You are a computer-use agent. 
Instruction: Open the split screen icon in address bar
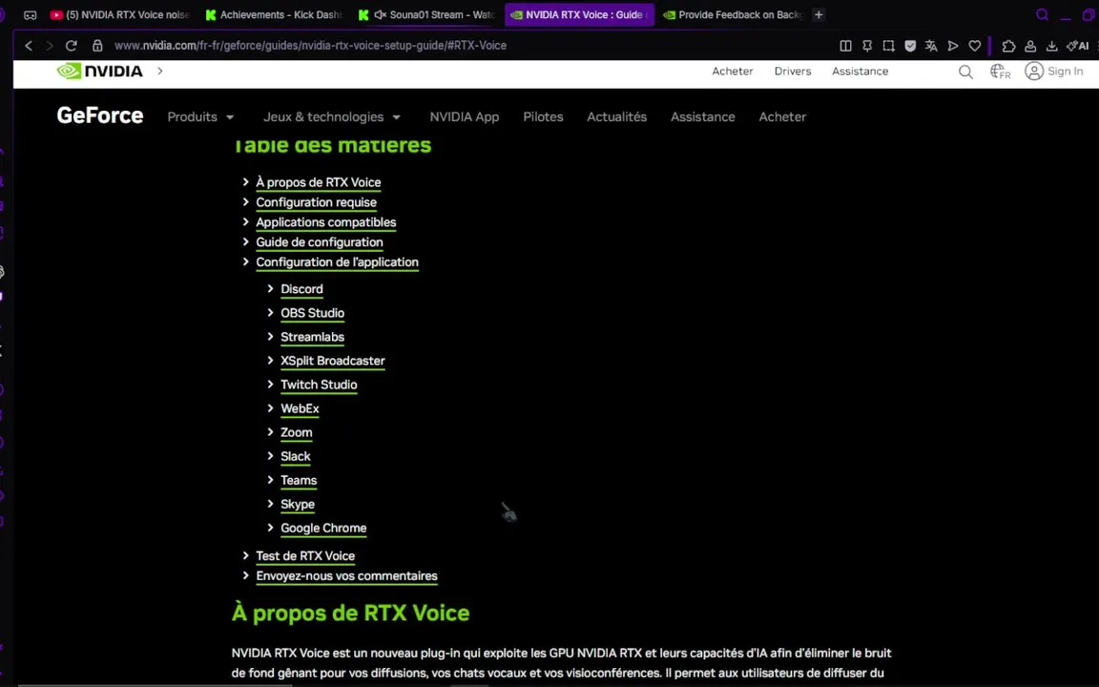coord(845,46)
